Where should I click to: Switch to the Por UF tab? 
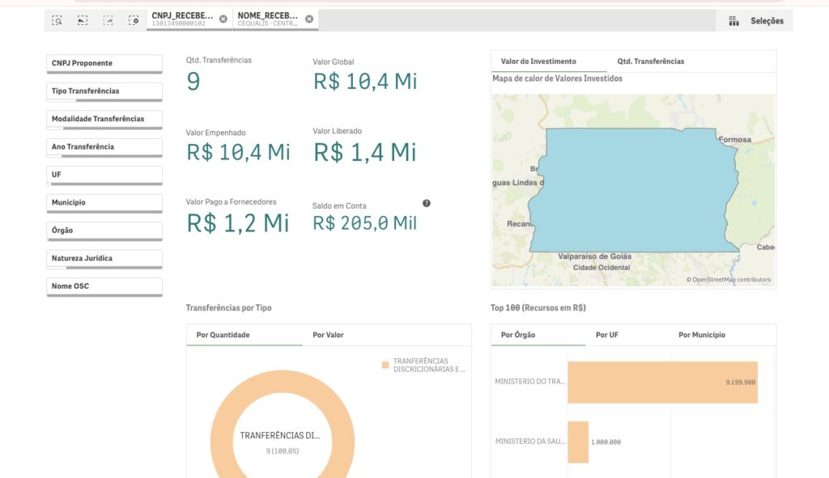608,335
